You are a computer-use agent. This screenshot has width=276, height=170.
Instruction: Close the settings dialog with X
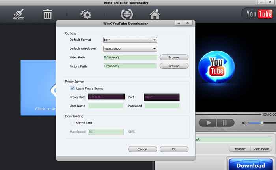pos(188,23)
